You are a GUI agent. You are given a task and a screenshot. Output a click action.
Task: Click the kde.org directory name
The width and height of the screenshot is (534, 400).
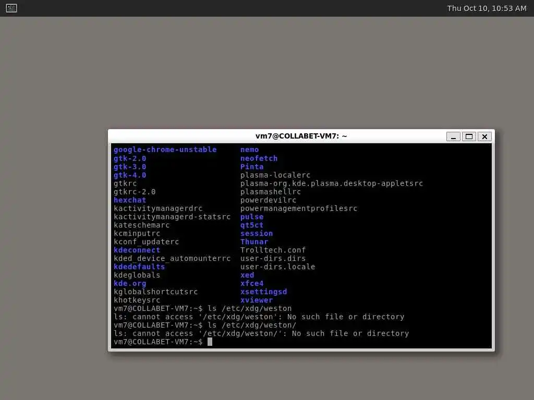[130, 283]
